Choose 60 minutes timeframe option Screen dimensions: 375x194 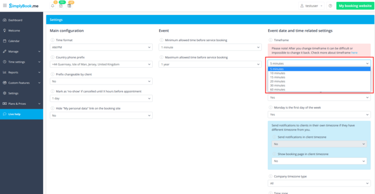click(277, 89)
